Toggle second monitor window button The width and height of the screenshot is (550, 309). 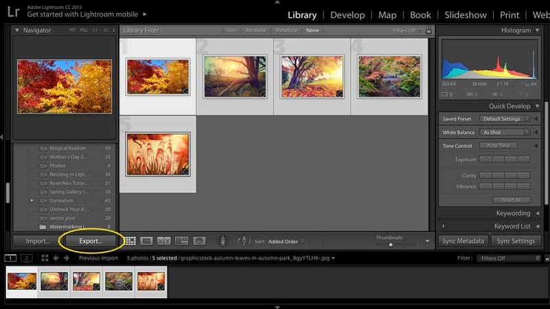point(26,258)
